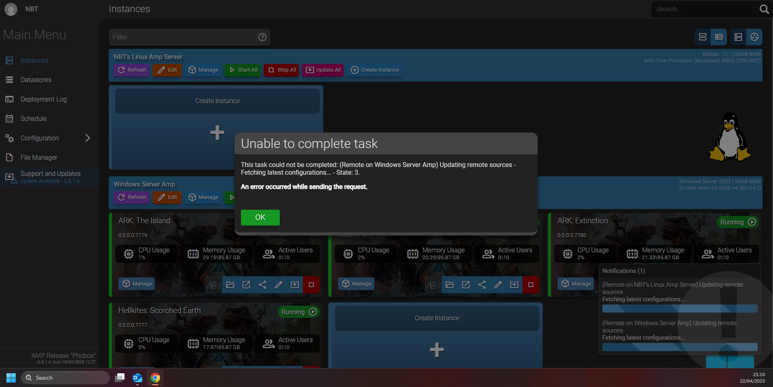The height and width of the screenshot is (387, 773).
Task: Edit NBT's Linux Amp Server
Action: point(167,70)
